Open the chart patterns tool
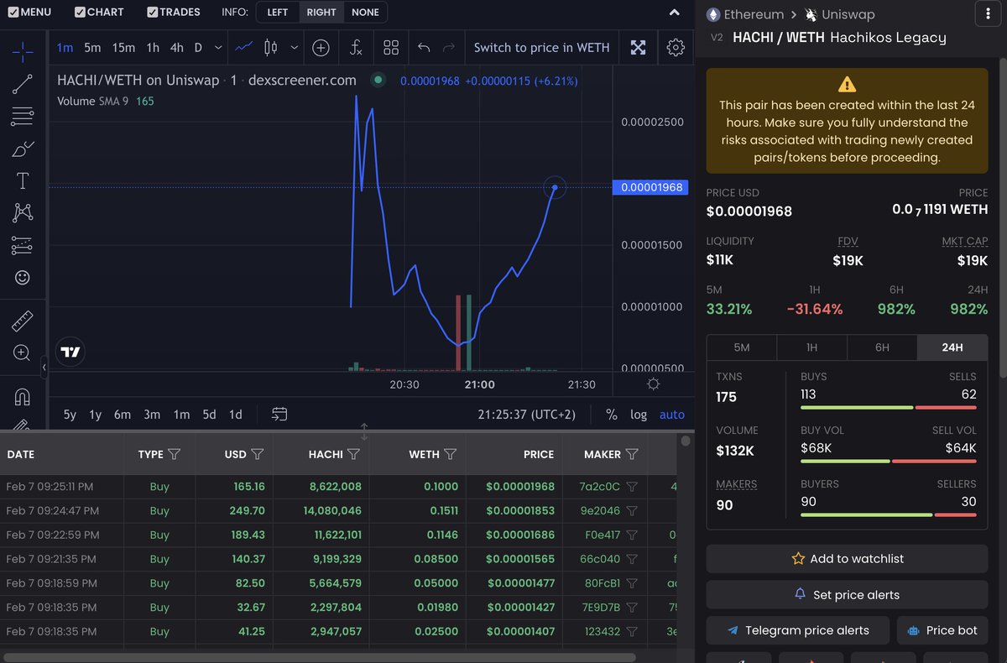The height and width of the screenshot is (663, 1007). (x=23, y=213)
